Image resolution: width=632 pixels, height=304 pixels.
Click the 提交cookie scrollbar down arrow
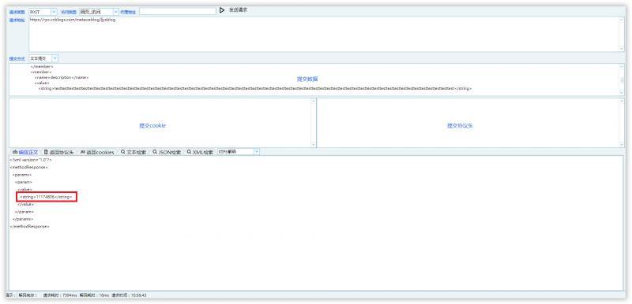pos(314,145)
